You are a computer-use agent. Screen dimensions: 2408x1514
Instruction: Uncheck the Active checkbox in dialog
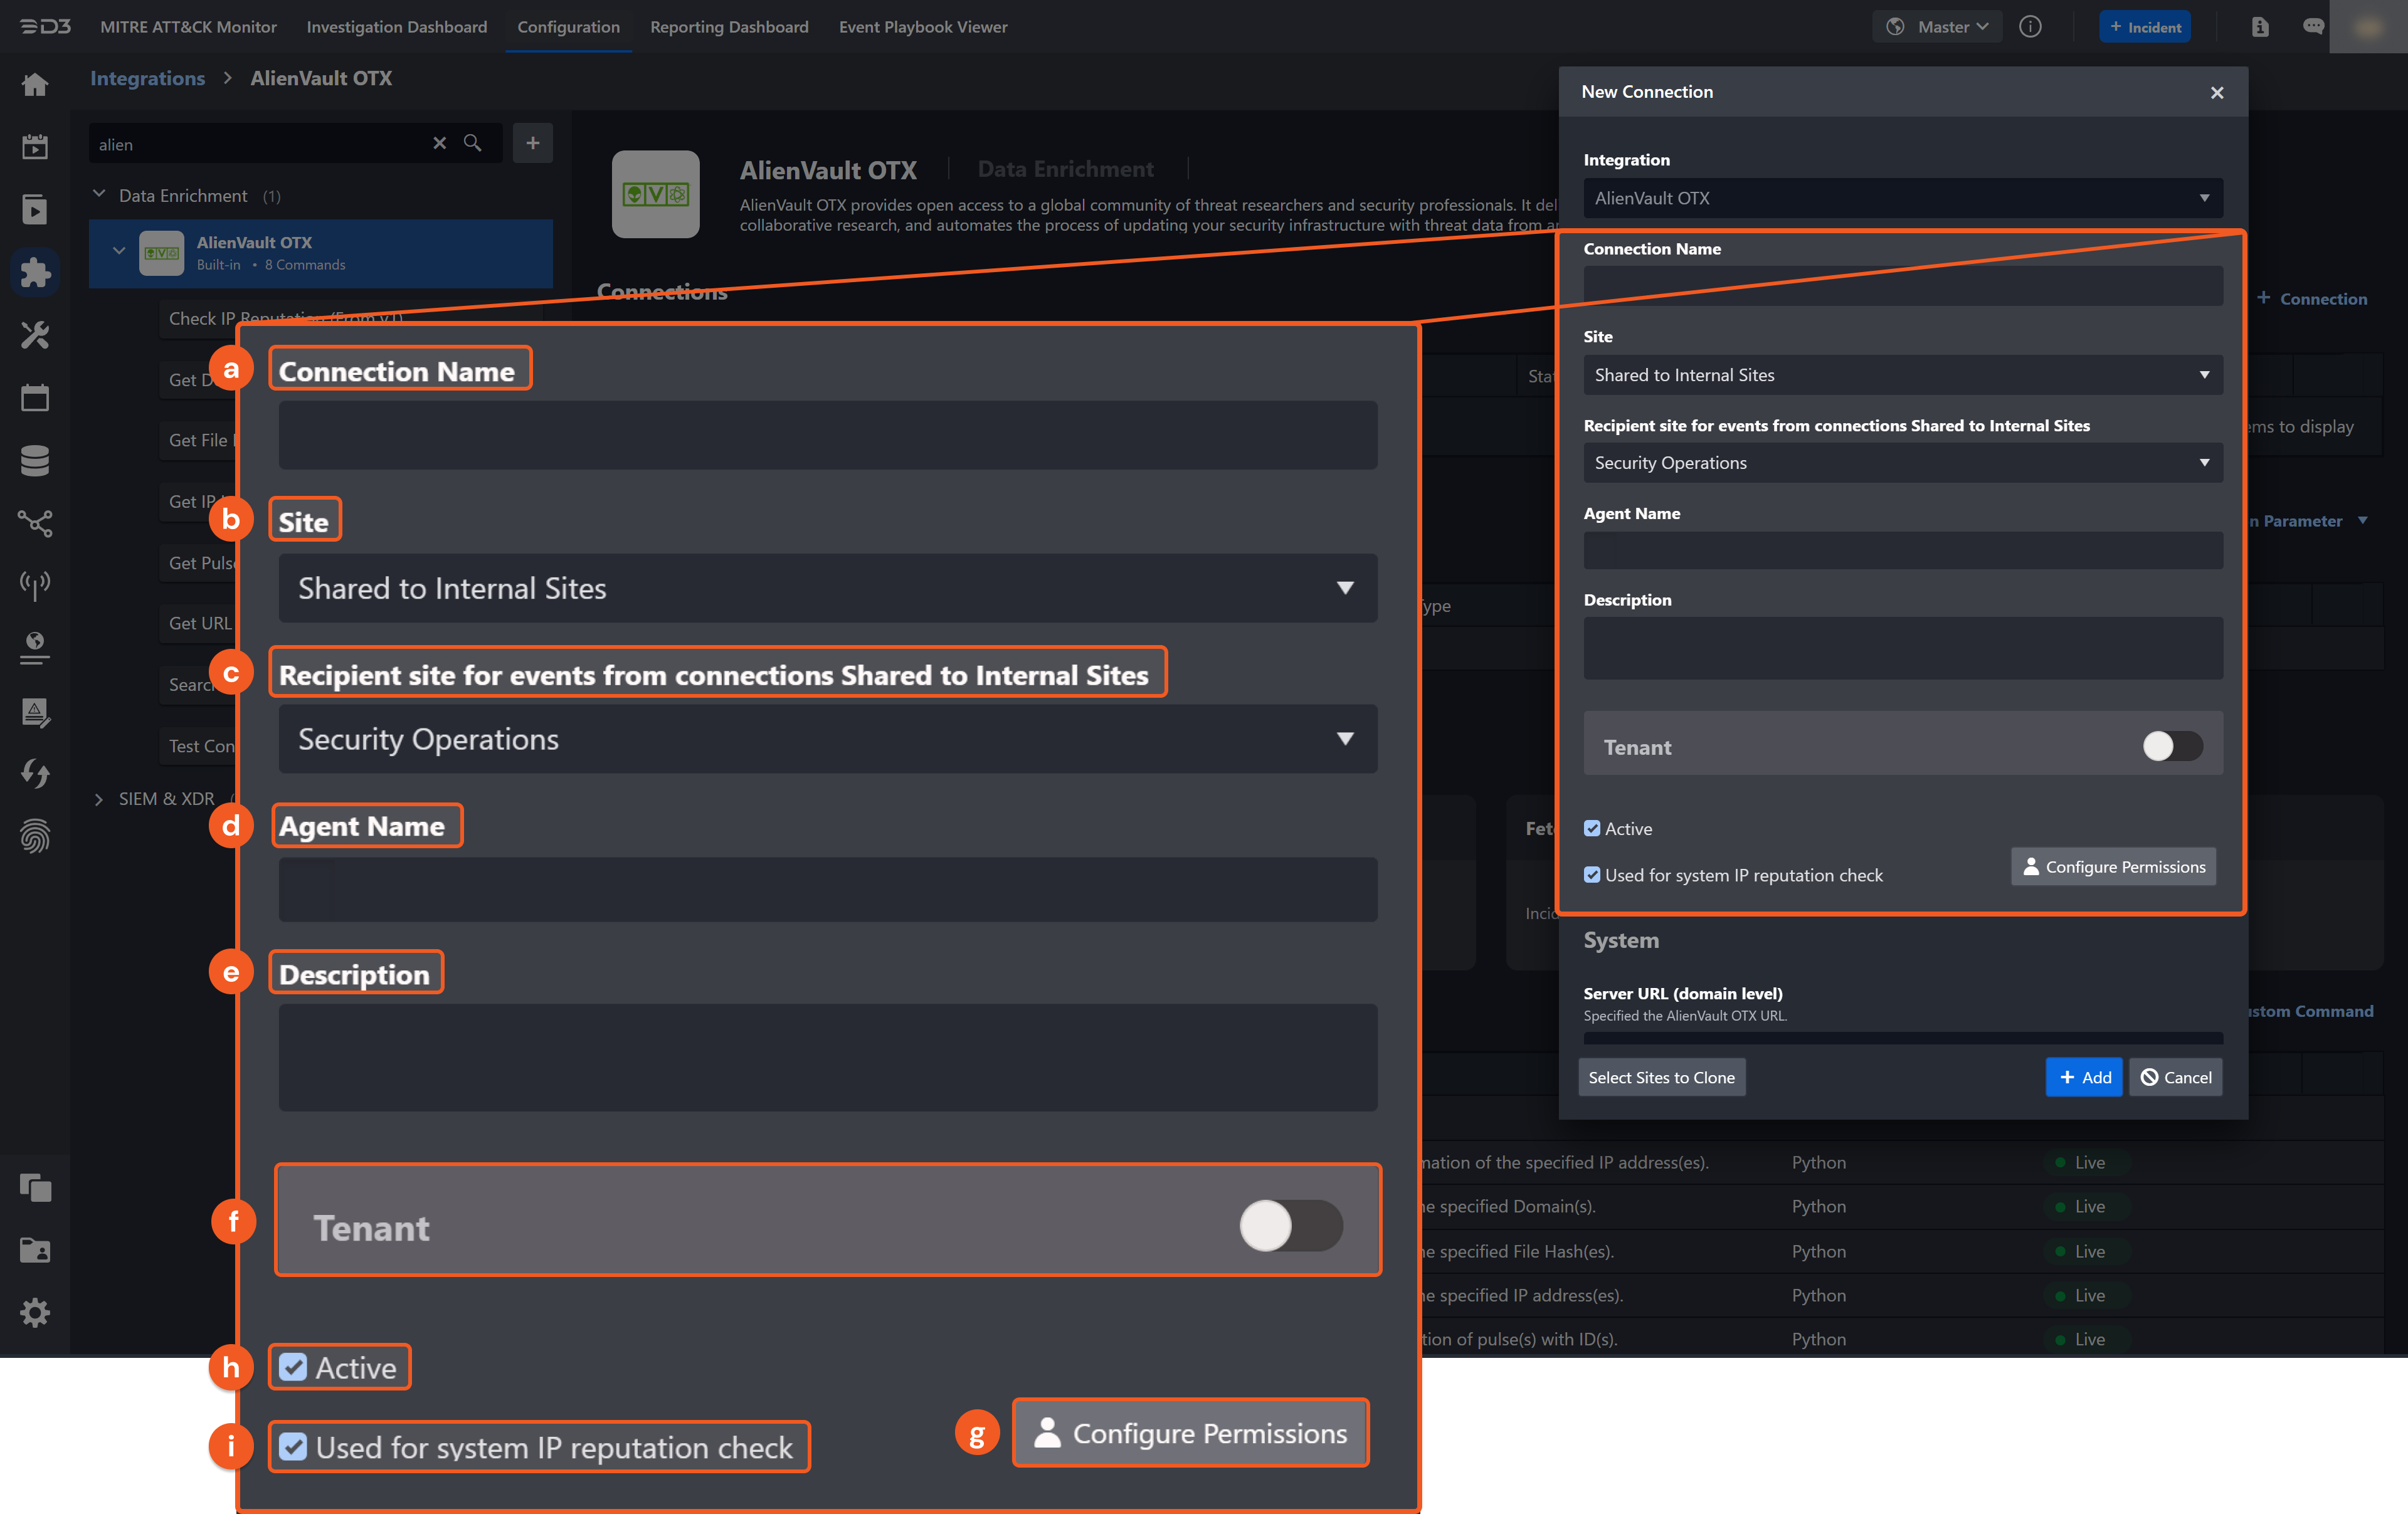[1592, 828]
